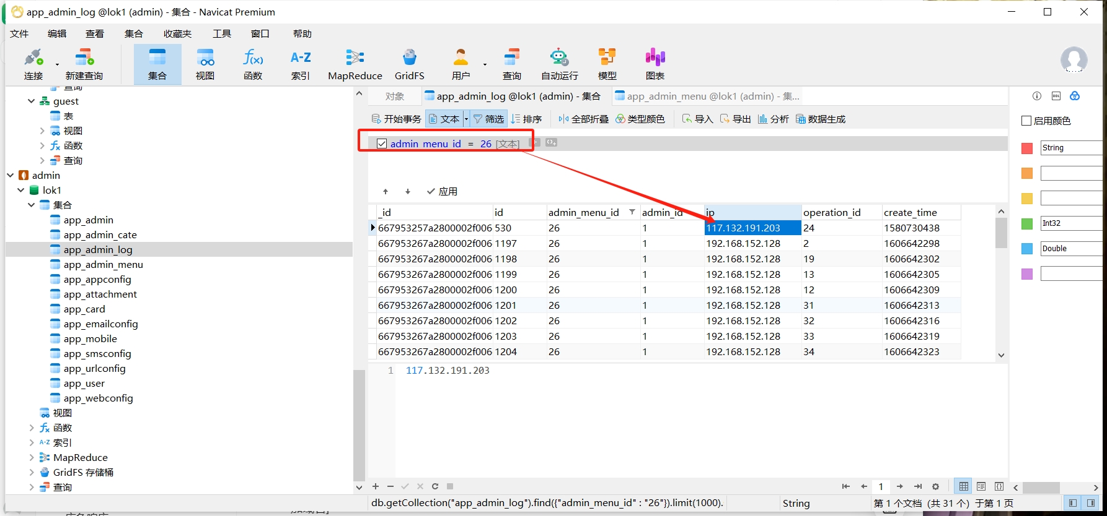Click the 开始事务 button
The height and width of the screenshot is (516, 1107).
pyautogui.click(x=396, y=119)
